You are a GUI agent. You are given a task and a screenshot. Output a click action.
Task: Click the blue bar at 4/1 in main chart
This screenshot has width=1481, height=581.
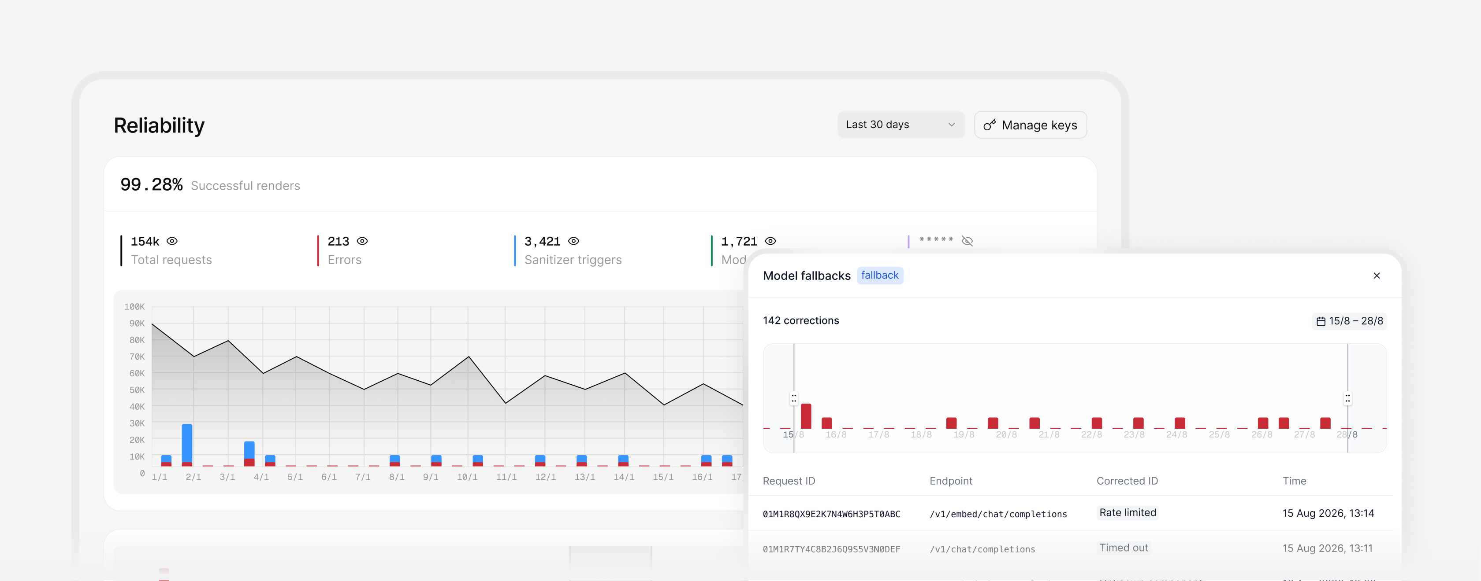point(249,450)
